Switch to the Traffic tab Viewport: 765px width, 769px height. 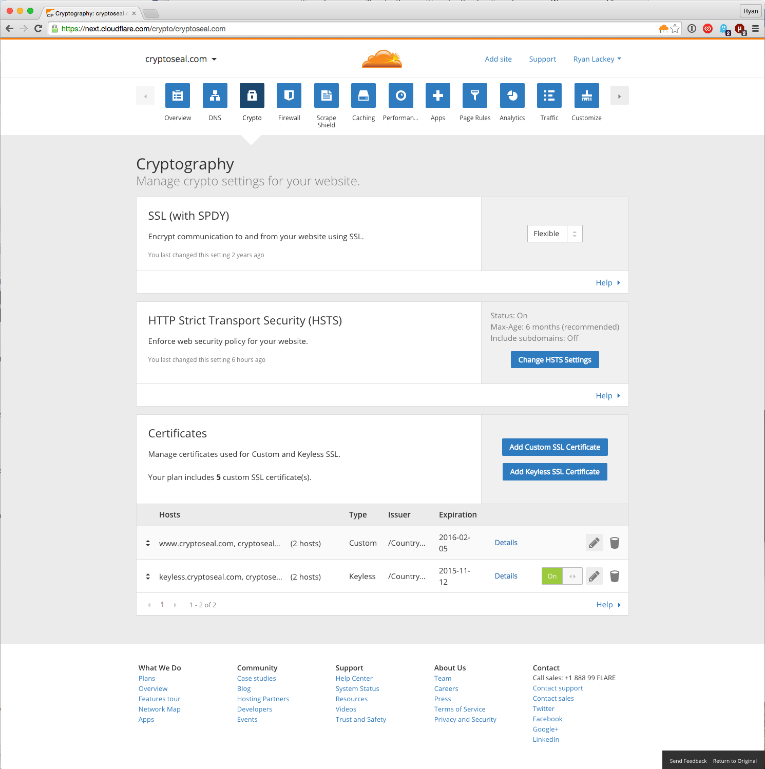tap(549, 95)
